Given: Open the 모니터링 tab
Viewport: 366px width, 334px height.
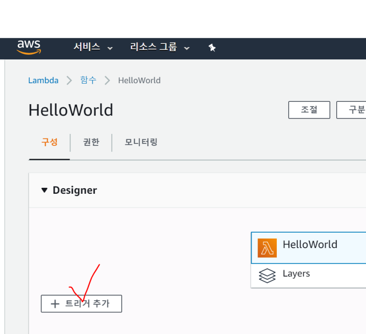Looking at the screenshot, I should click(x=141, y=142).
